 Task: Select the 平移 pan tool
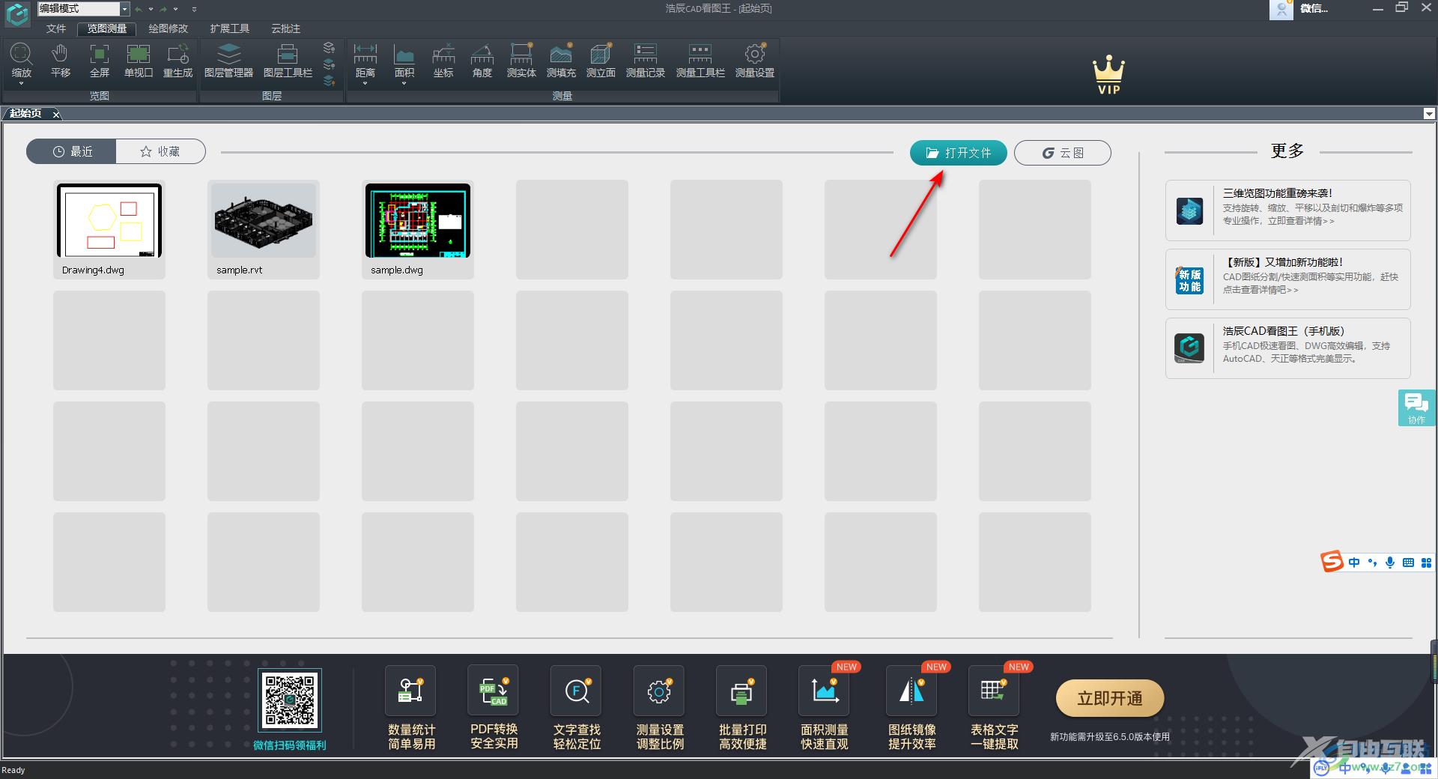point(61,60)
